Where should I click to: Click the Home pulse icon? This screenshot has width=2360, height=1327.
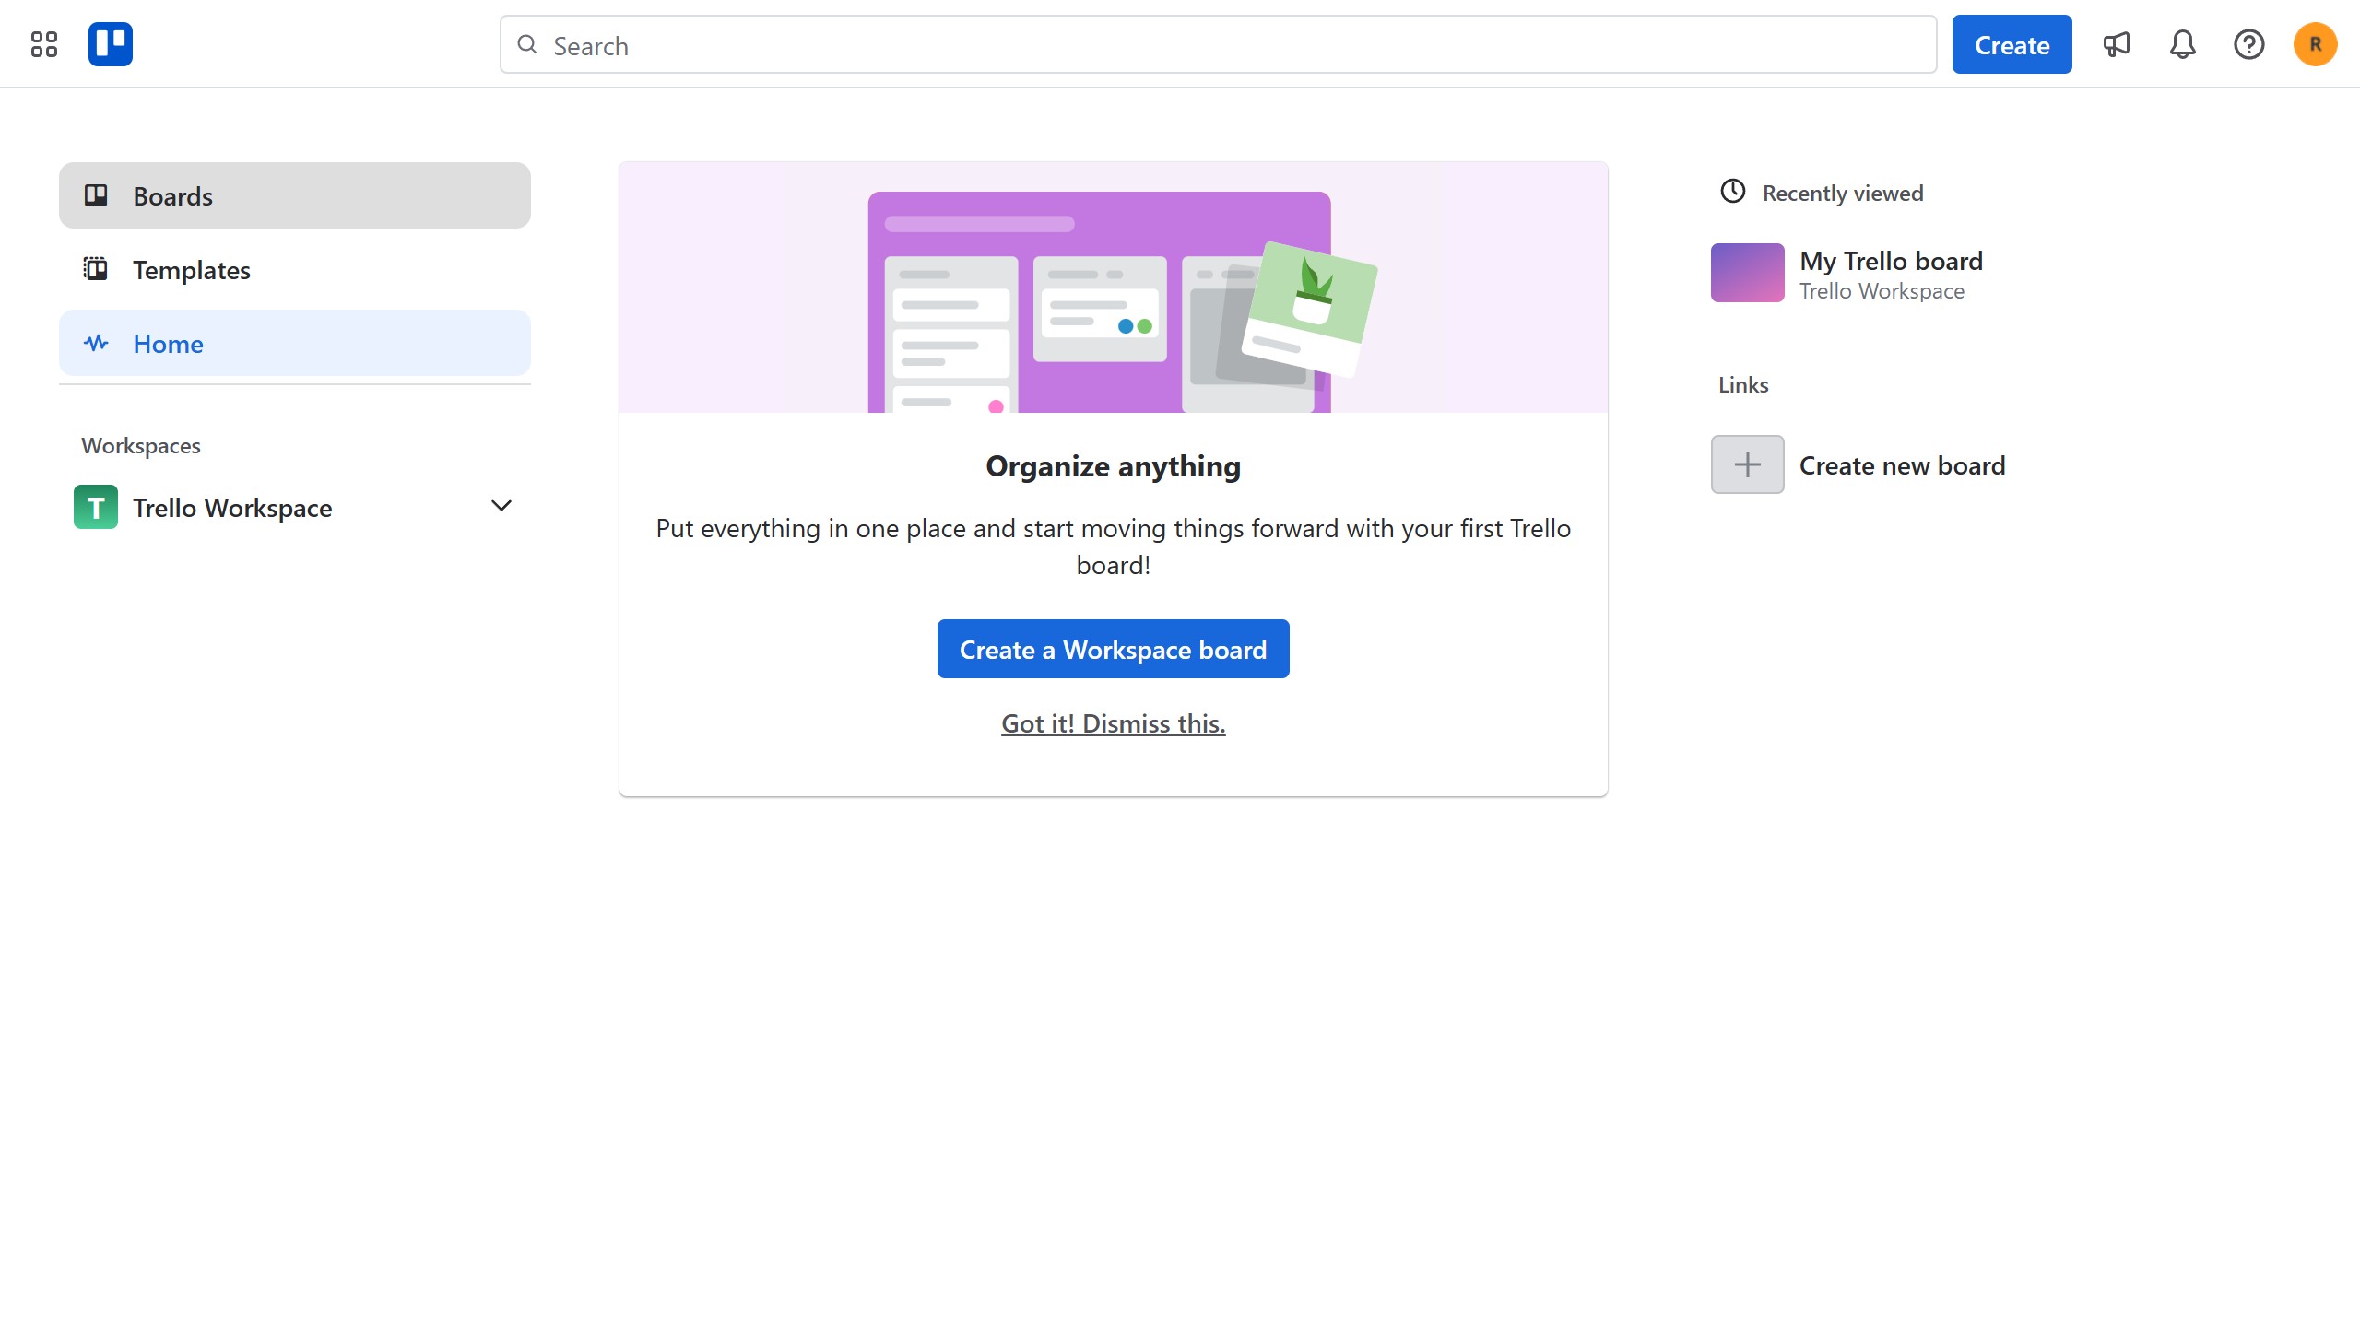(96, 343)
